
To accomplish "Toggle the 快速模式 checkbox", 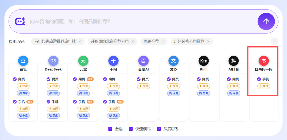I will point(131,129).
